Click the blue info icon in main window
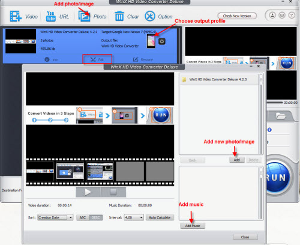This screenshot has width=300, height=245. click(x=269, y=130)
